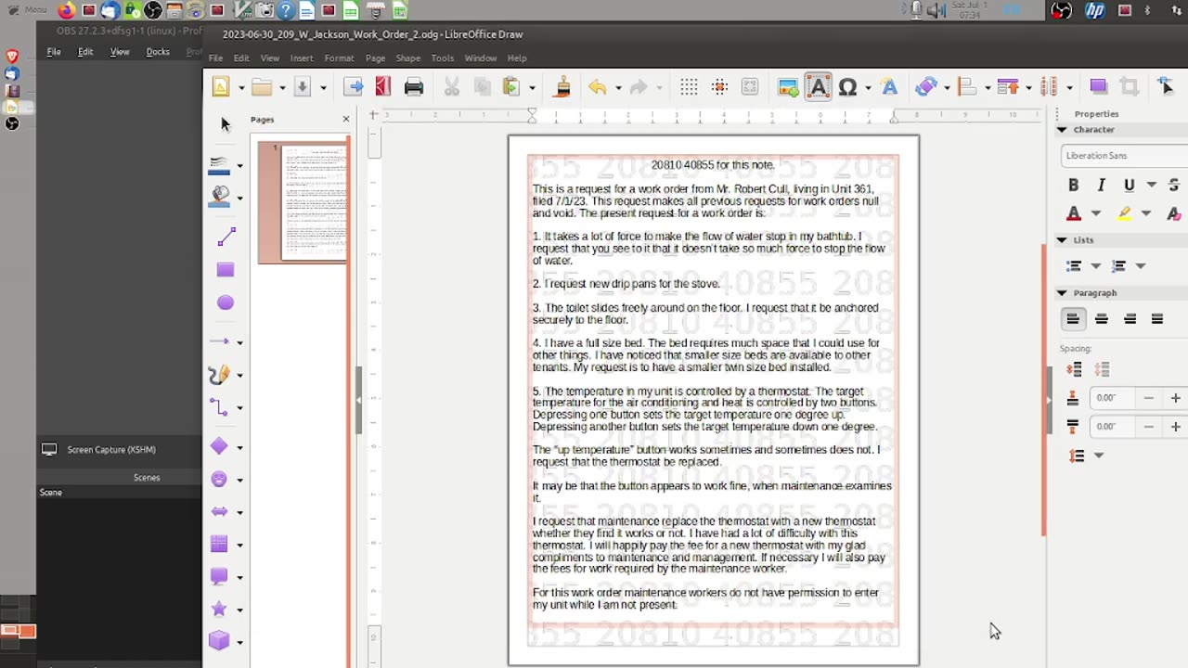Toggle Italic in Character panel
This screenshot has width=1188, height=668.
1101,185
